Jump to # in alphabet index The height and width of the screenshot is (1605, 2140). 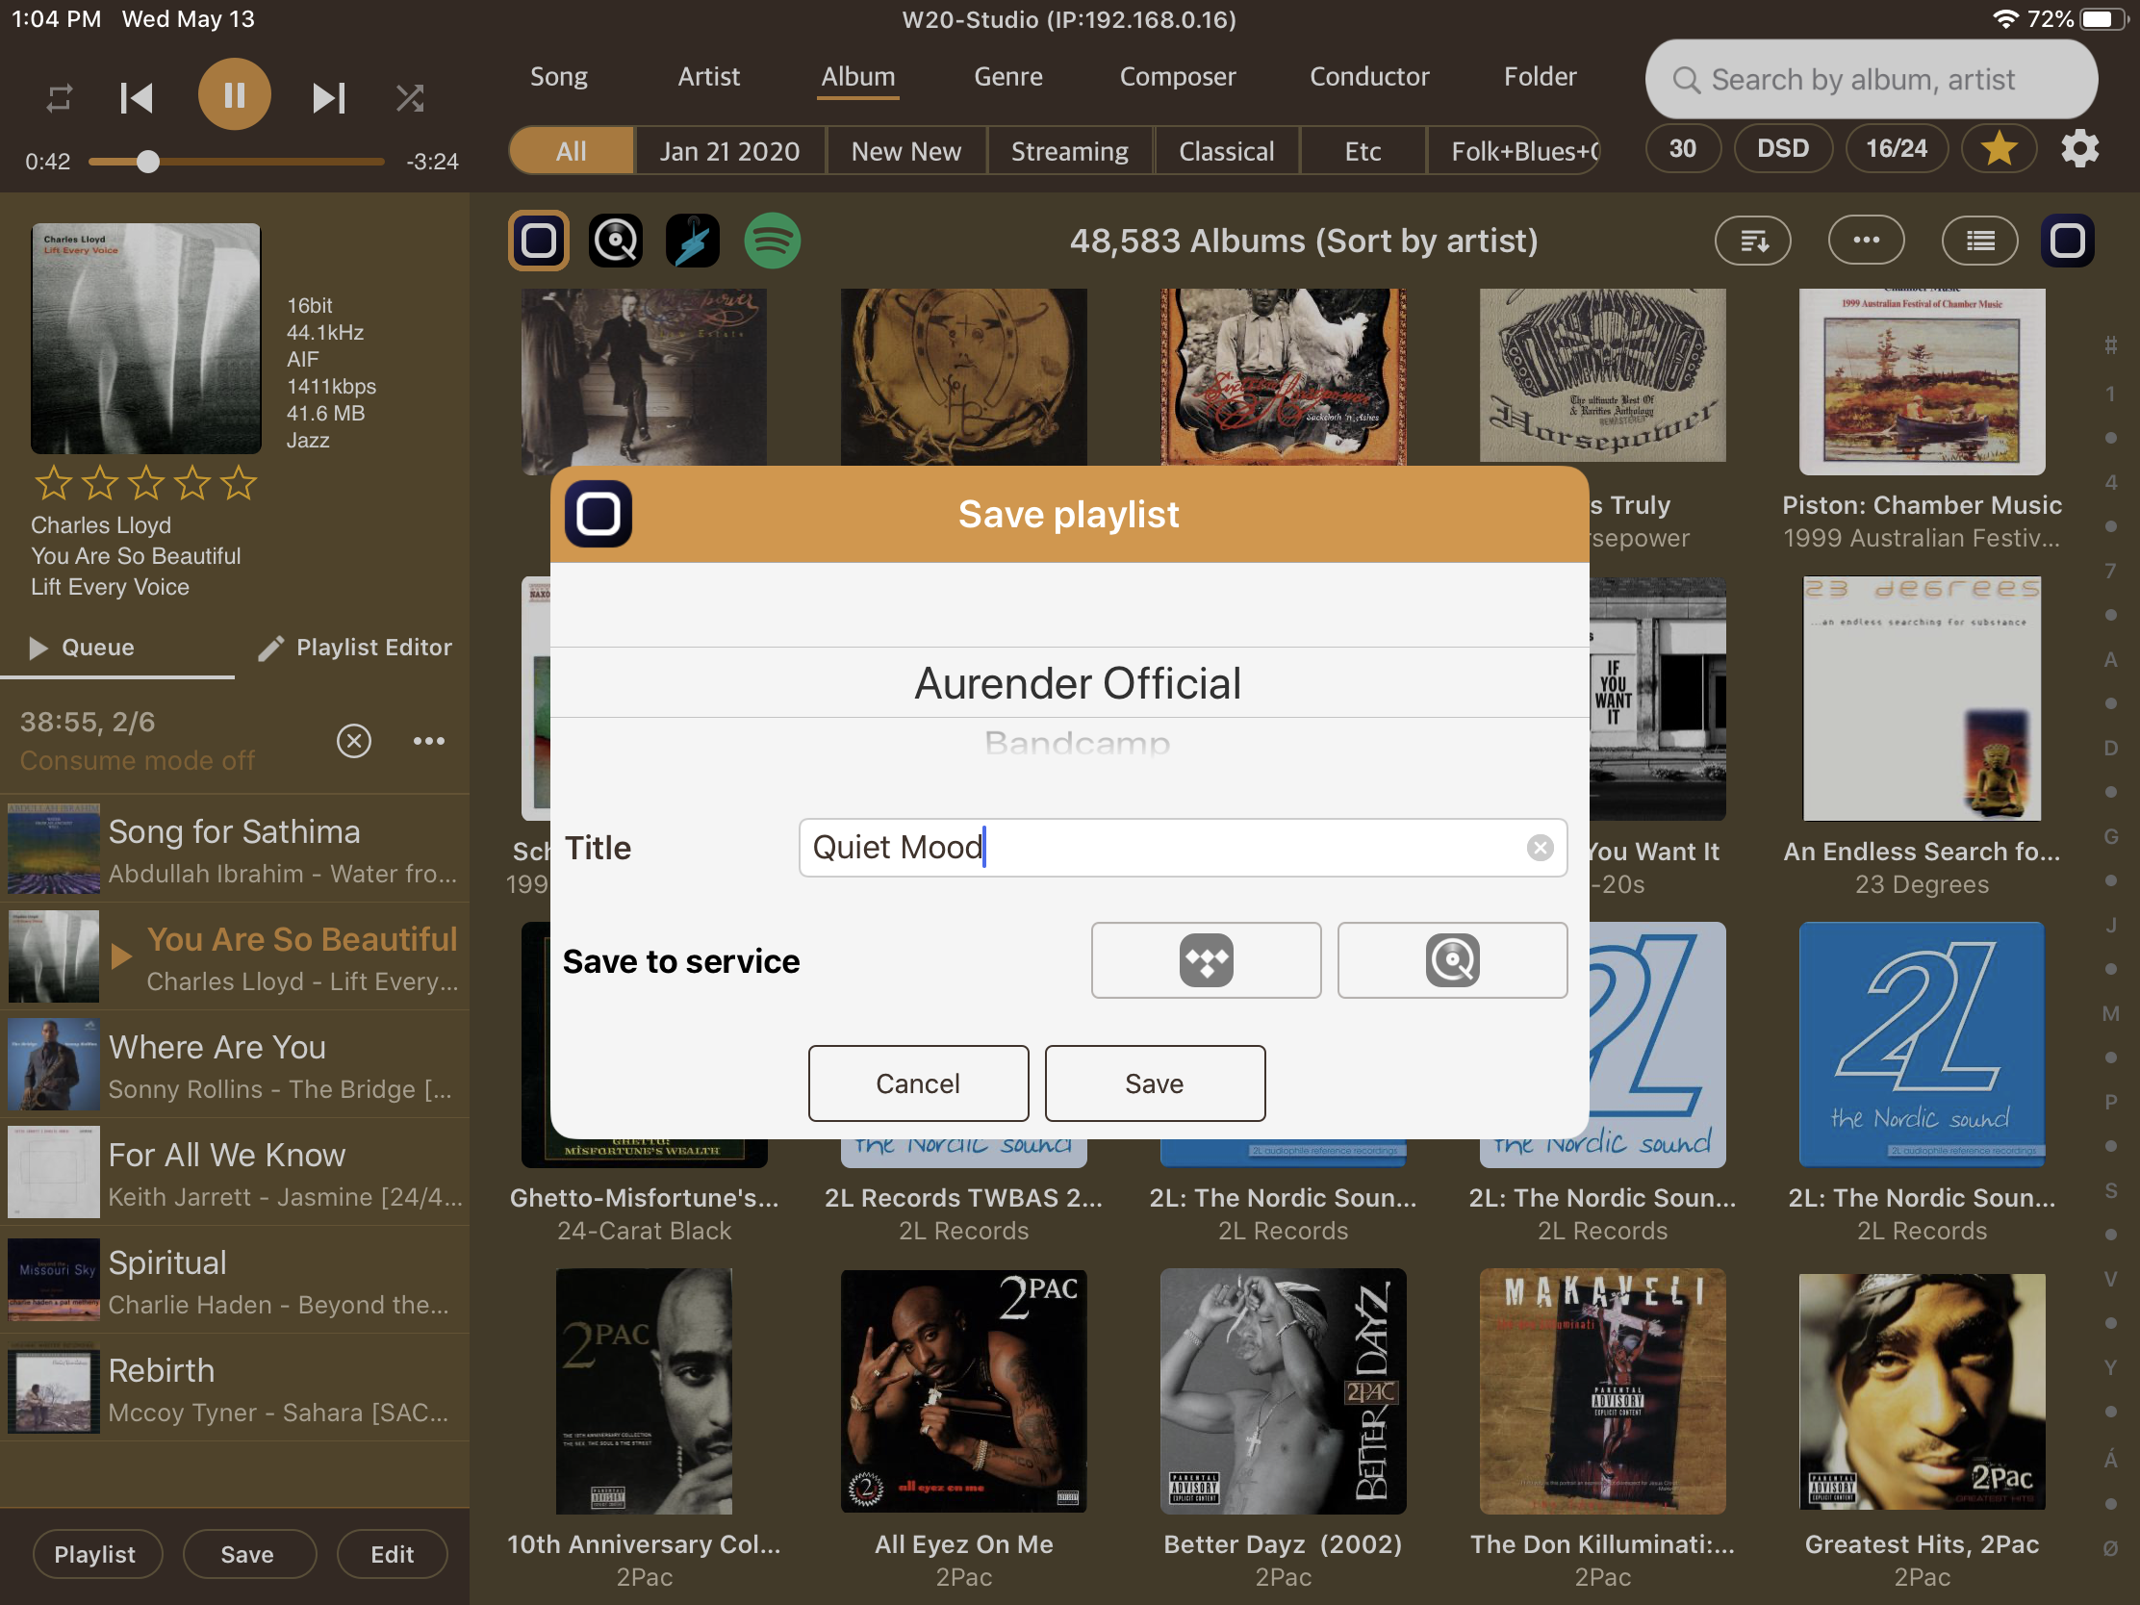2110,345
